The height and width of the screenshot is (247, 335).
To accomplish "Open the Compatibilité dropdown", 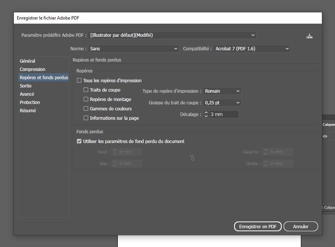I will 252,48.
